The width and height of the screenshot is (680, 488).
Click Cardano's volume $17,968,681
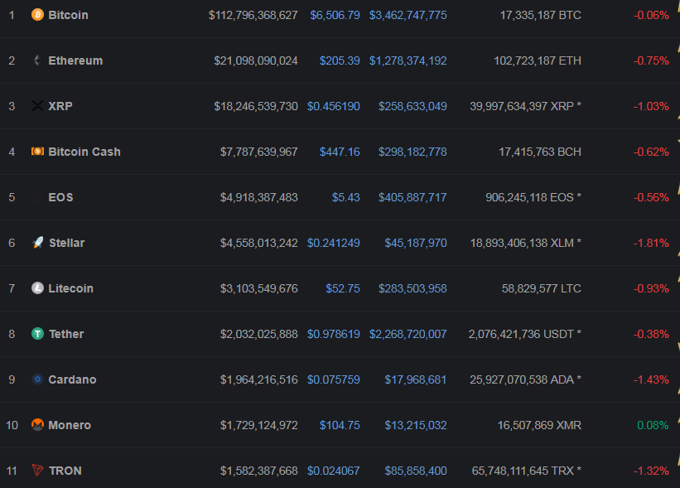click(416, 379)
